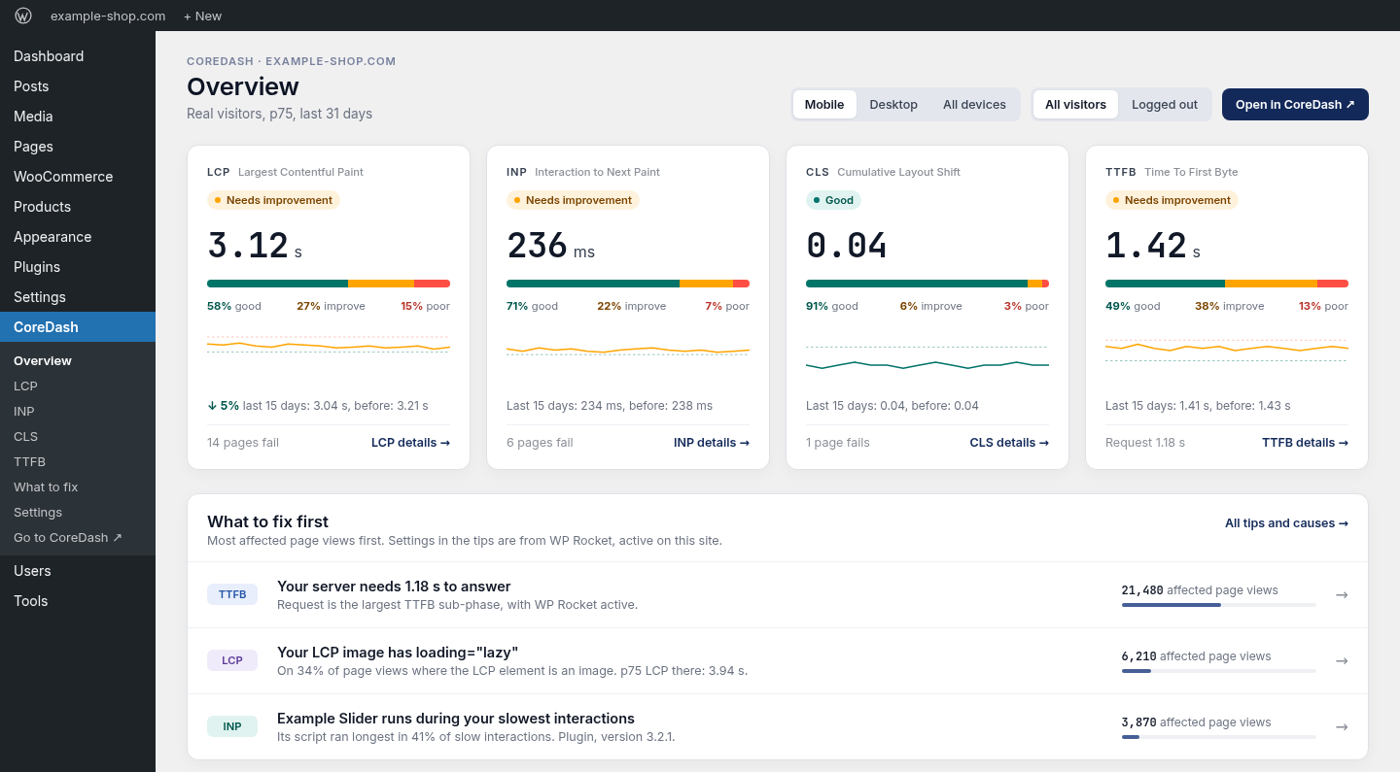Select CoreDash in the sidebar
This screenshot has height=772, width=1400.
point(78,327)
